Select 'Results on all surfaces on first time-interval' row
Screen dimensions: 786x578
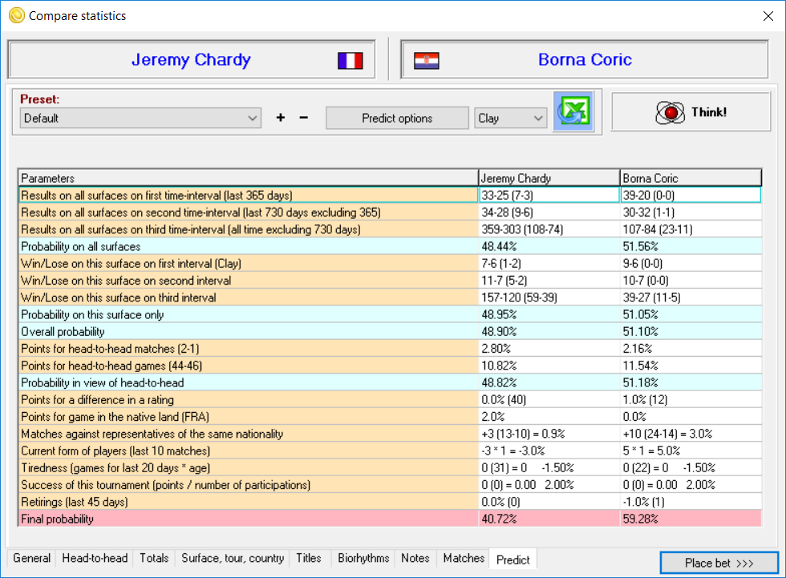tap(390, 196)
